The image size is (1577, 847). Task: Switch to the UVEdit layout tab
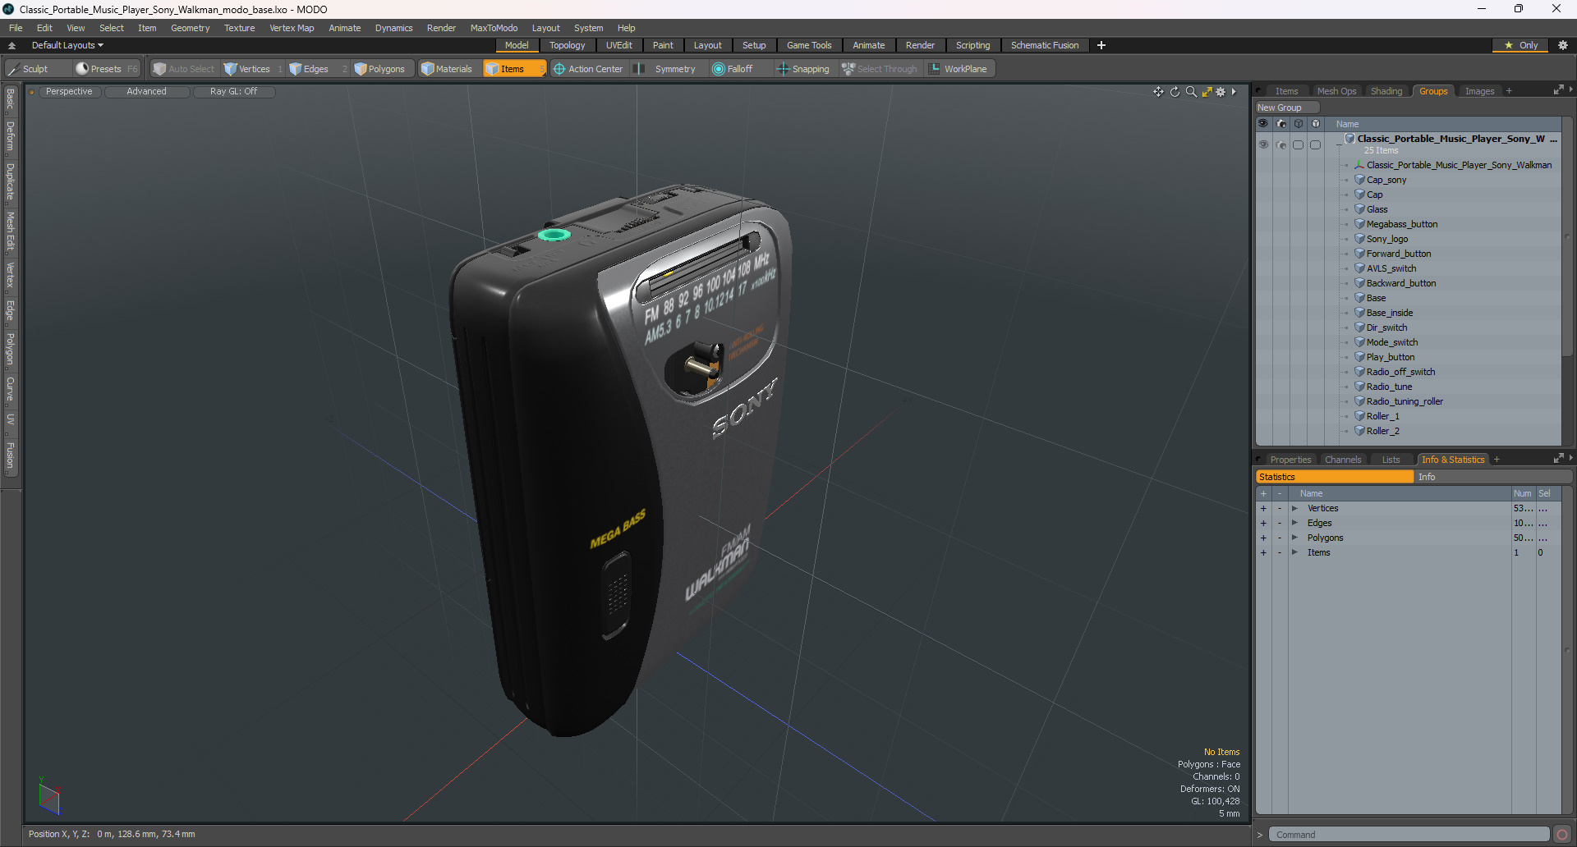[x=618, y=45]
